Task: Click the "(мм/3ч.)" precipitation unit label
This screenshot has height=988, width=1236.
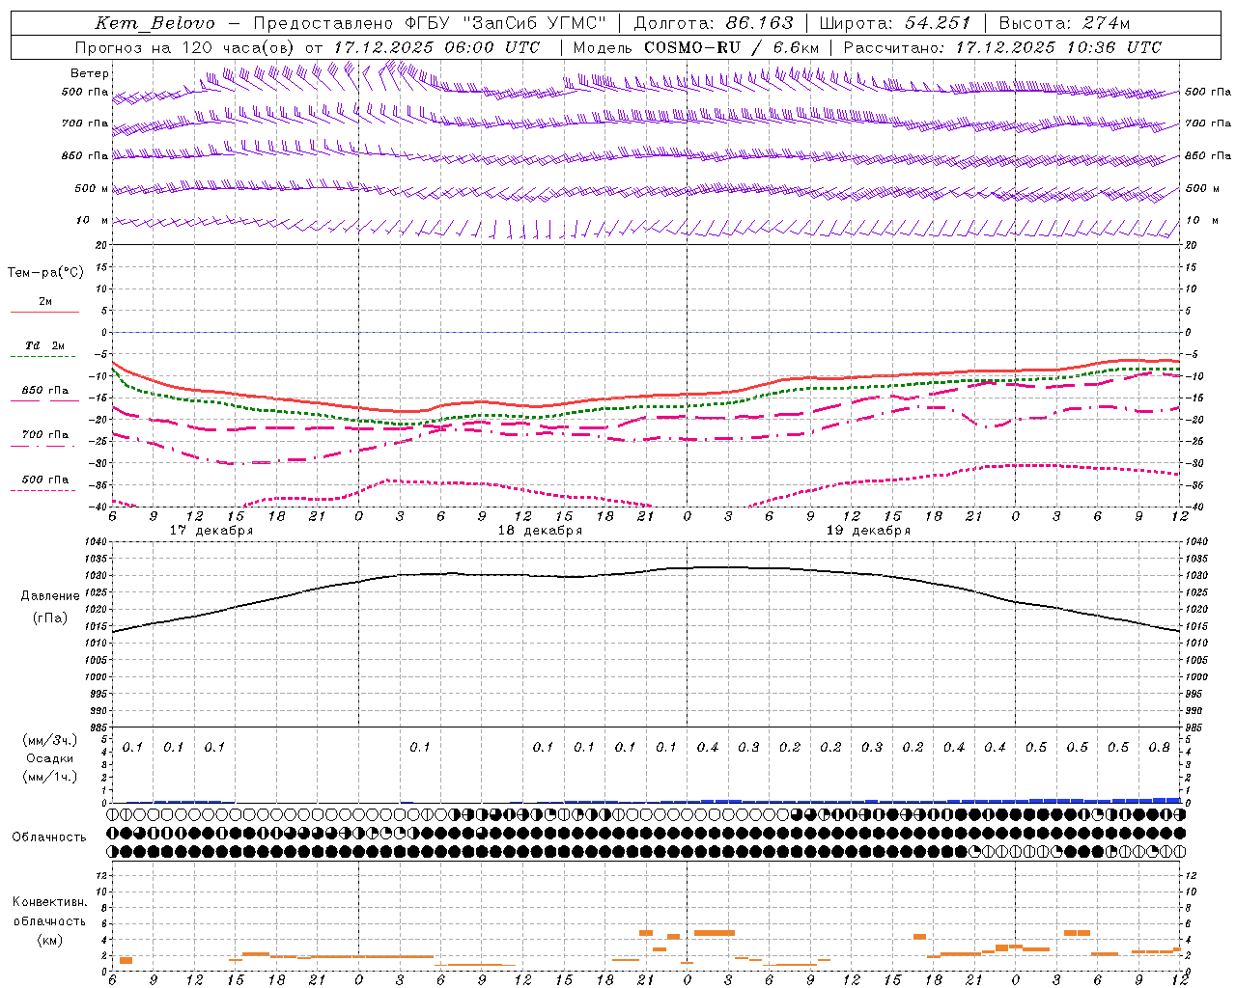Action: (x=50, y=740)
